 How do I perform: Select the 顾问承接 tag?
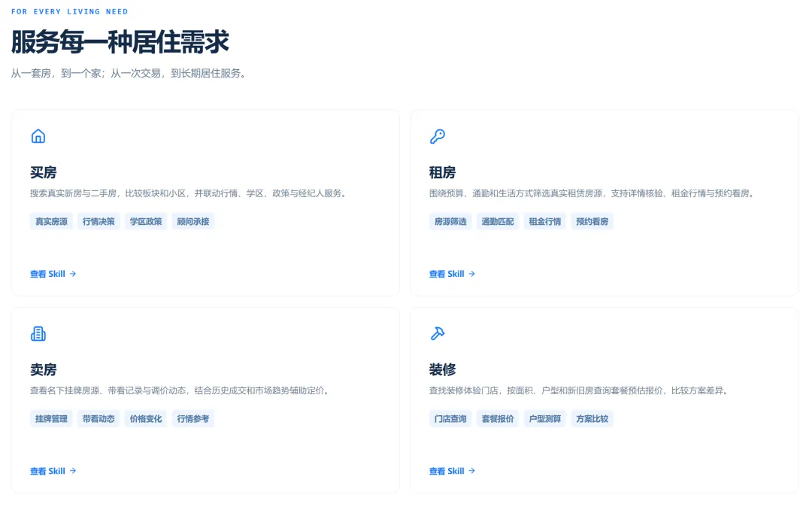tap(193, 222)
